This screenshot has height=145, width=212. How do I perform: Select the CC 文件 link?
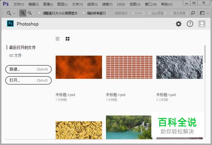(x=15, y=56)
